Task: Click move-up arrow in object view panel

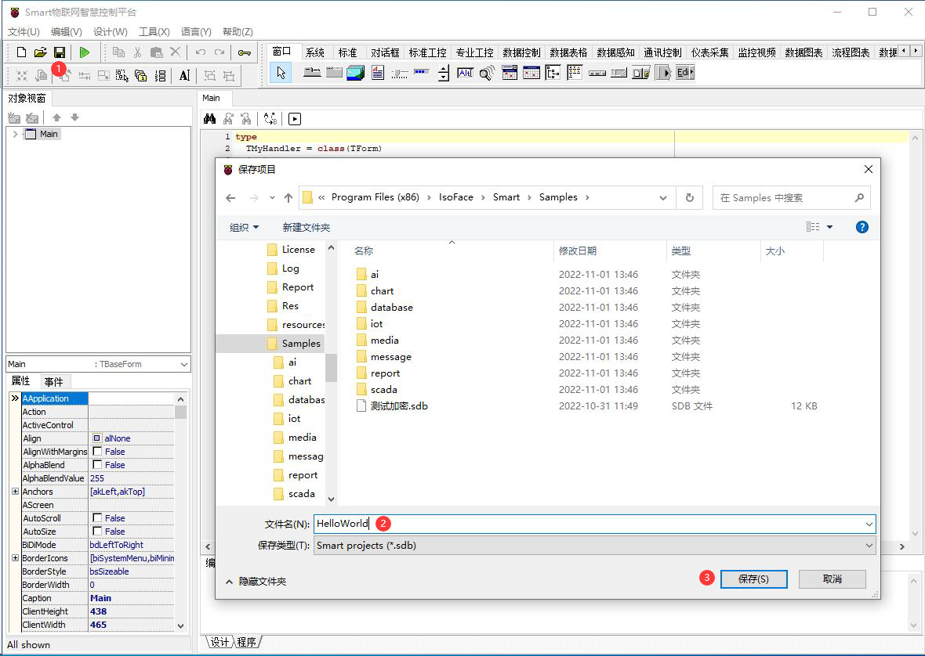Action: coord(56,117)
